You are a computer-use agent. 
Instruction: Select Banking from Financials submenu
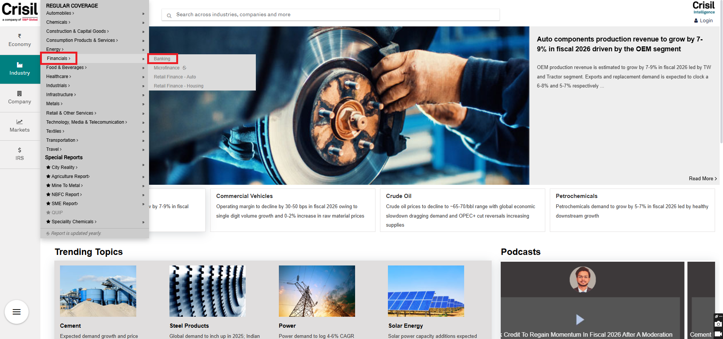coord(162,59)
